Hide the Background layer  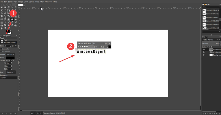[x=204, y=55]
